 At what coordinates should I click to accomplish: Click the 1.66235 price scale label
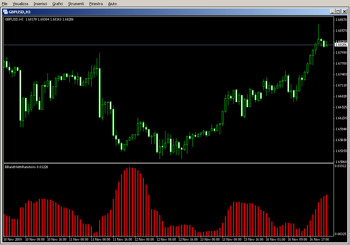(x=341, y=118)
